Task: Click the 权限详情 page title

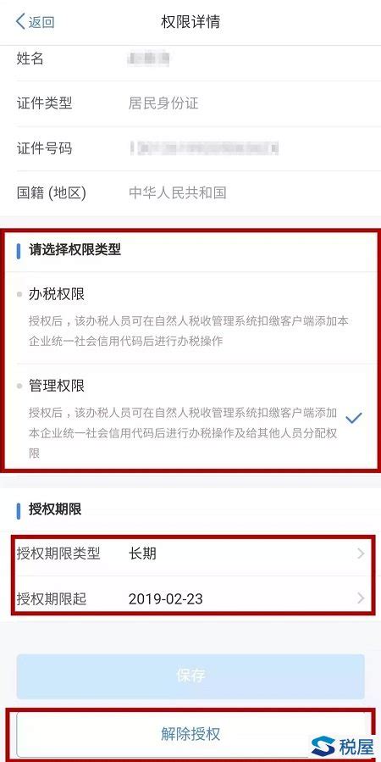Action: pos(190,22)
